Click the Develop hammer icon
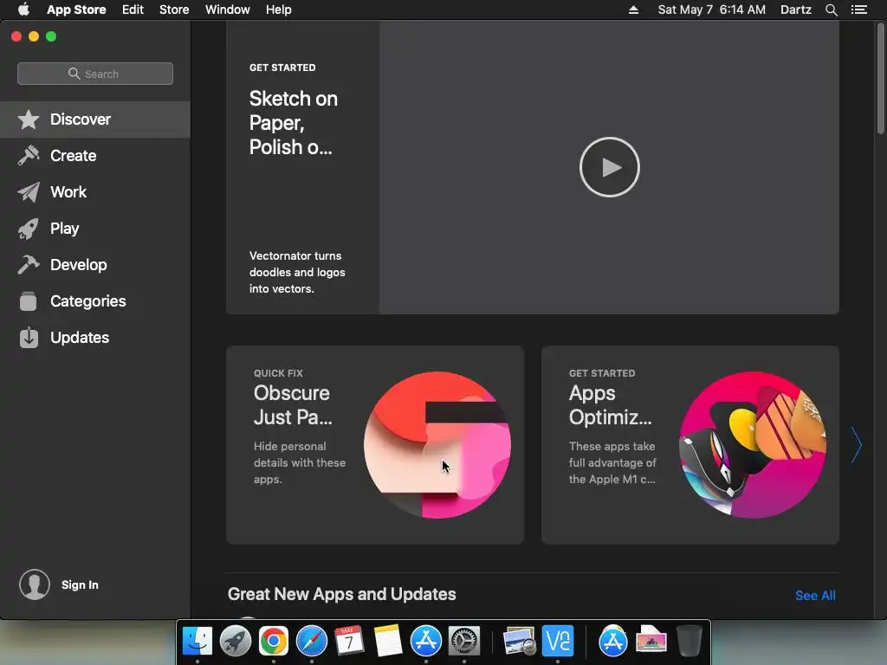Viewport: 887px width, 665px height. (x=29, y=265)
